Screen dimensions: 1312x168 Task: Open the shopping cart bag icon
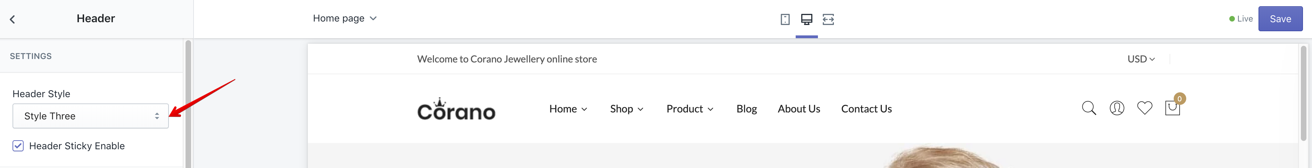(1172, 108)
